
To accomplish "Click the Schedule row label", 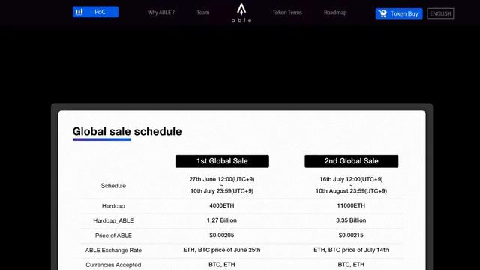I will pyautogui.click(x=113, y=186).
